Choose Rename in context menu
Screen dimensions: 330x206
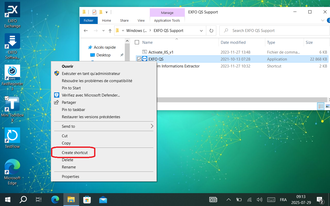[69, 167]
